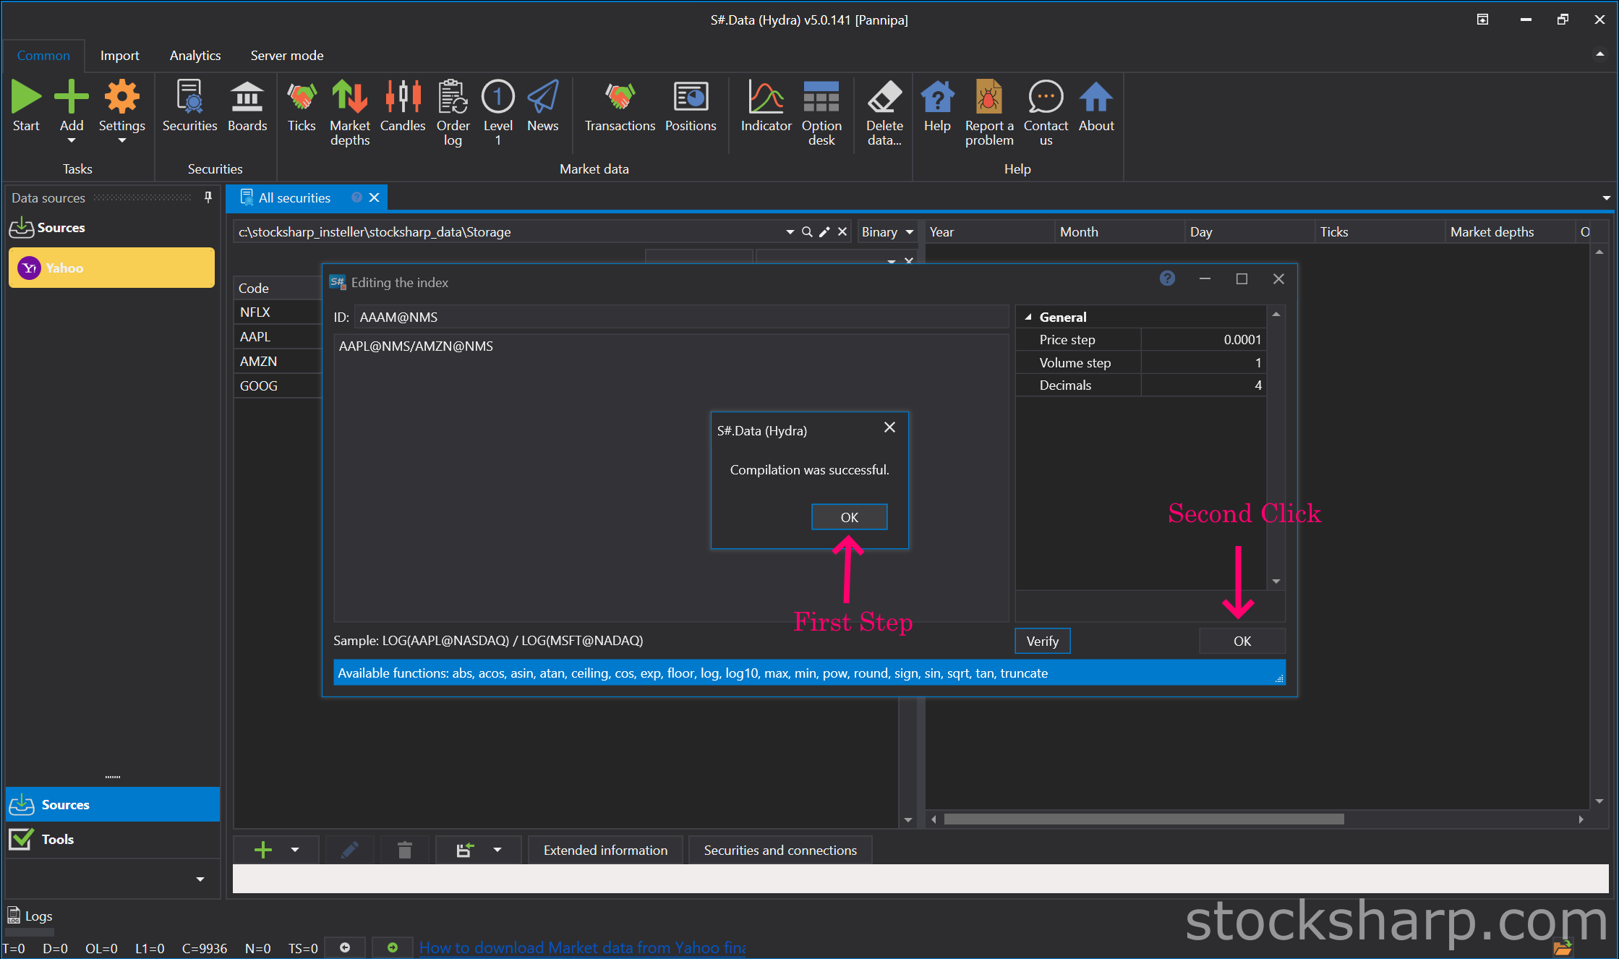Image resolution: width=1619 pixels, height=959 pixels.
Task: Switch to the Analytics ribbon tab
Action: [x=195, y=56]
